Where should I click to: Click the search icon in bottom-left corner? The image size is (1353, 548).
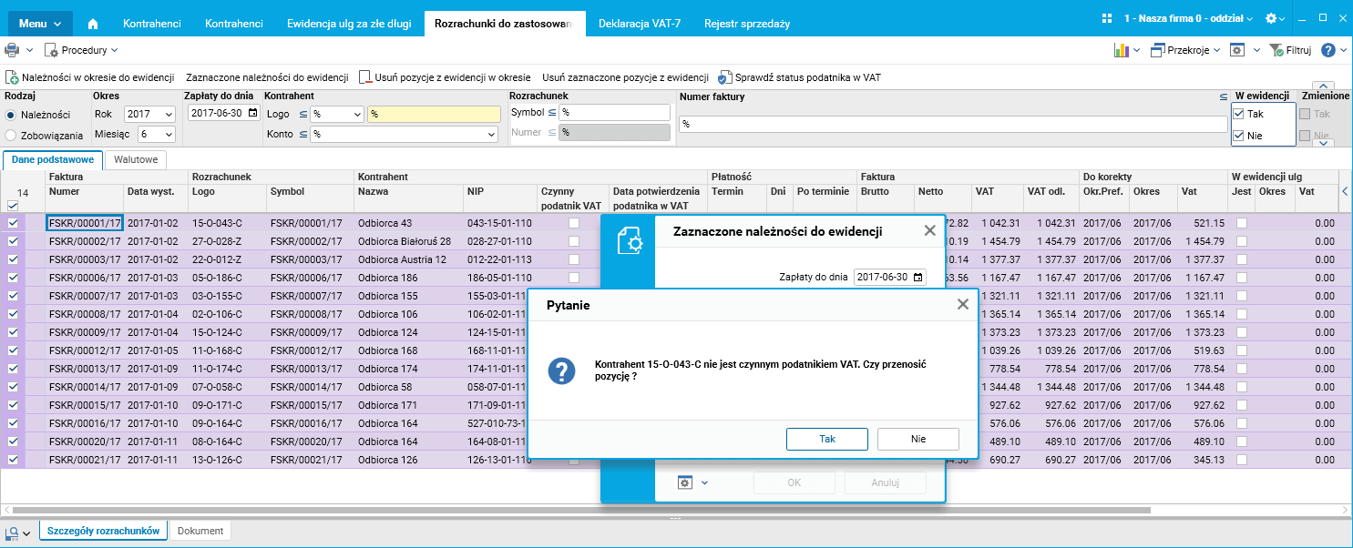(13, 532)
